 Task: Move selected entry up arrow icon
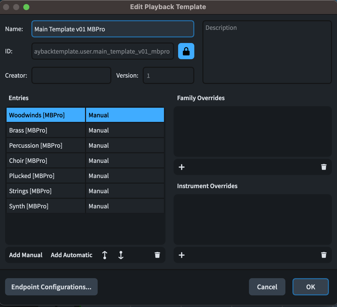pos(105,255)
